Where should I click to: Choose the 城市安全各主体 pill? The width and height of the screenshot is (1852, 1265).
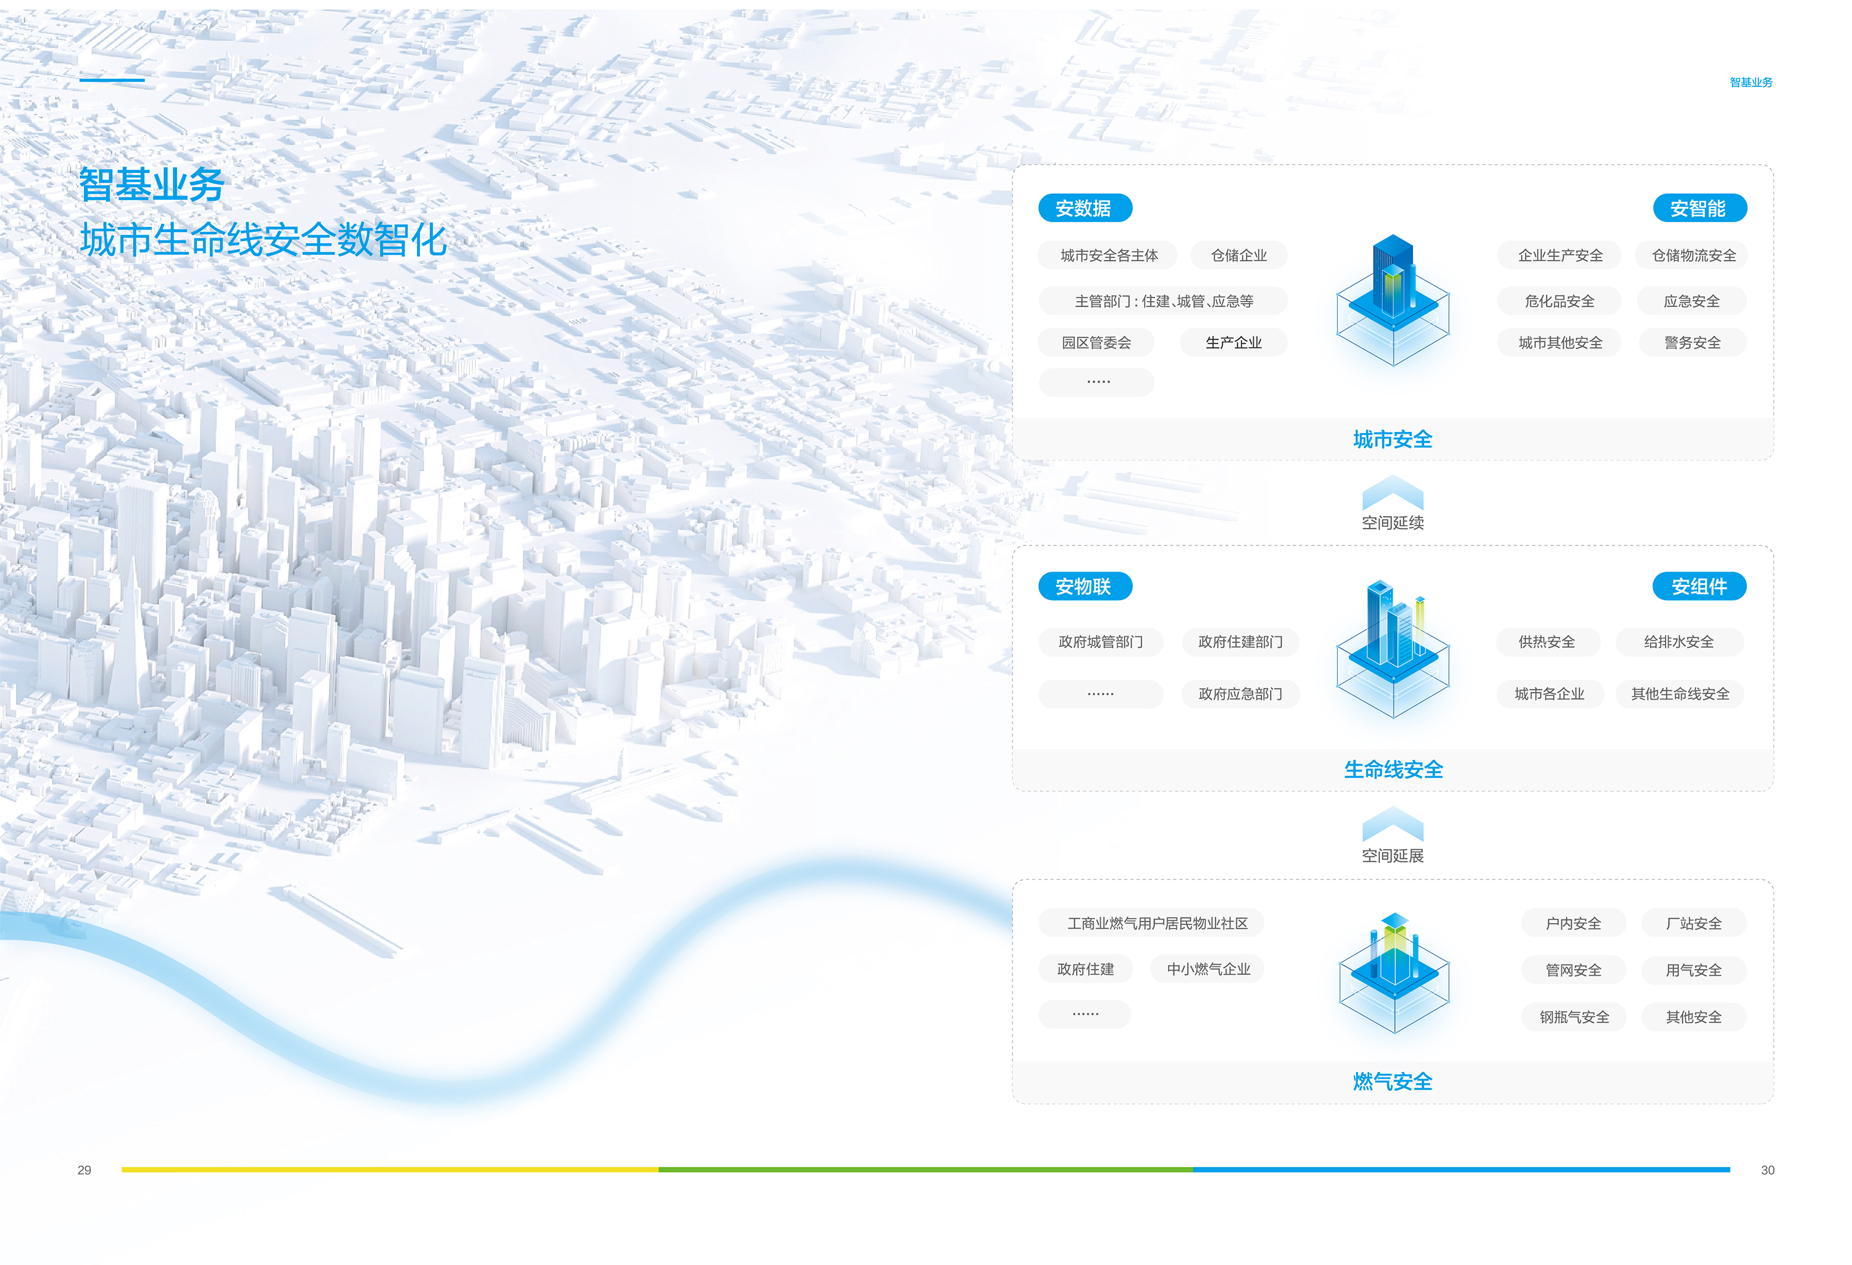coord(1107,255)
